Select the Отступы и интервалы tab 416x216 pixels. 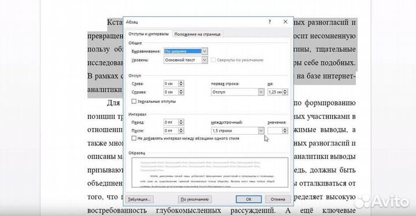(148, 34)
